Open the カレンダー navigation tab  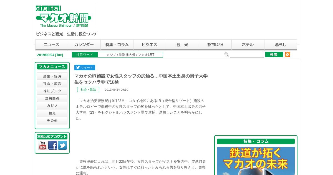tap(84, 45)
